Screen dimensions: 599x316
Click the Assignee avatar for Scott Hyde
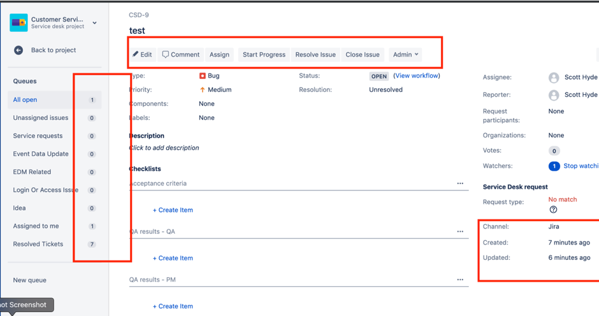pyautogui.click(x=554, y=78)
